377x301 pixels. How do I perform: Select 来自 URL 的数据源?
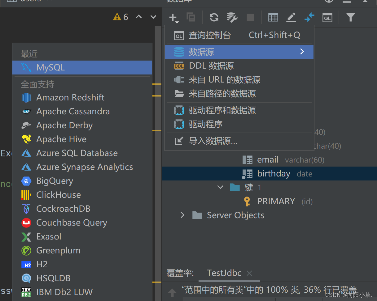pos(239,80)
